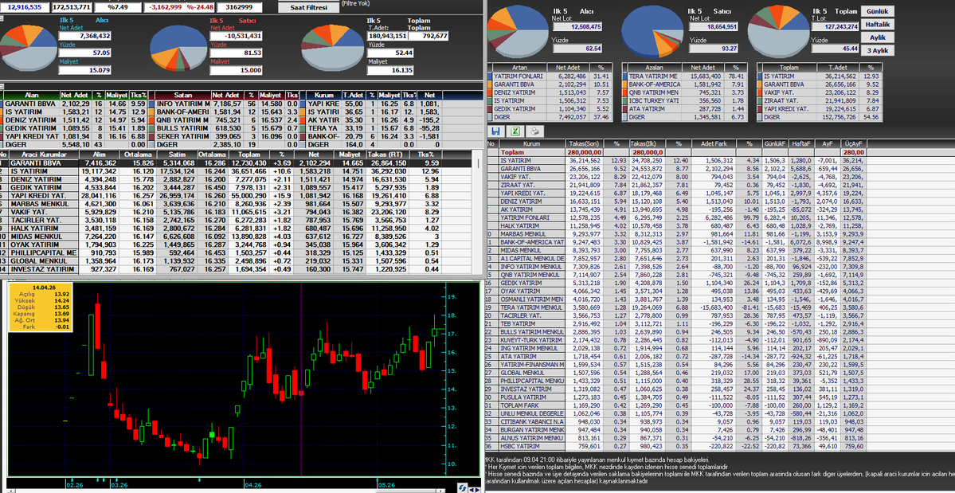Click the GünlükF column header
Screen dimensions: 955x493
point(774,143)
